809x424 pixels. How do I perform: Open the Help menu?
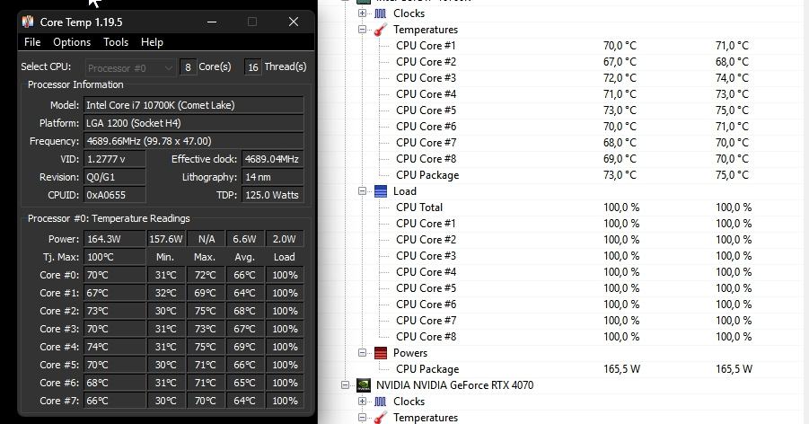pos(153,42)
